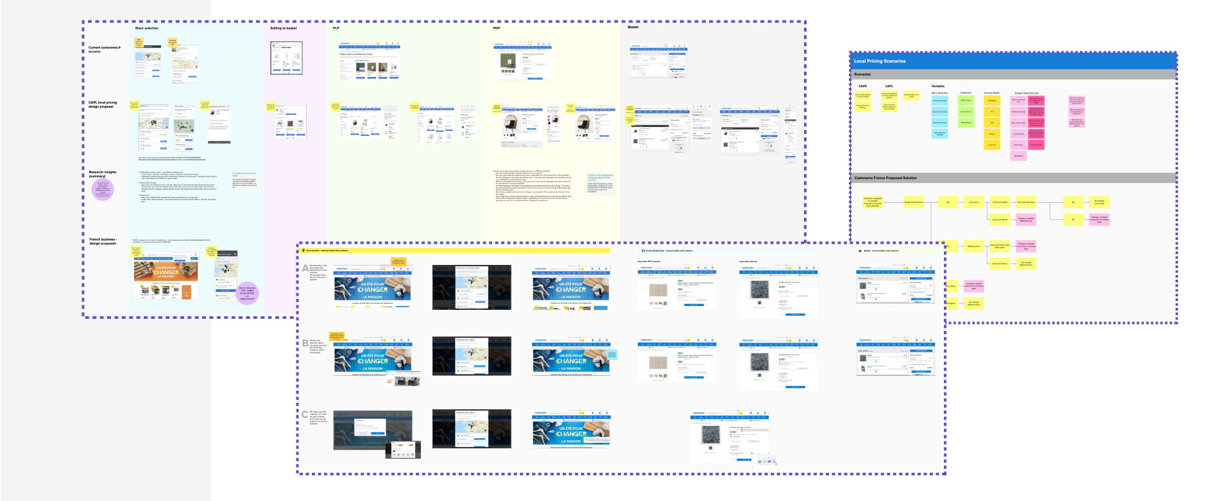Select the 'Product Details Page - communication with customer' heading
This screenshot has height=501, width=1232.
click(669, 251)
